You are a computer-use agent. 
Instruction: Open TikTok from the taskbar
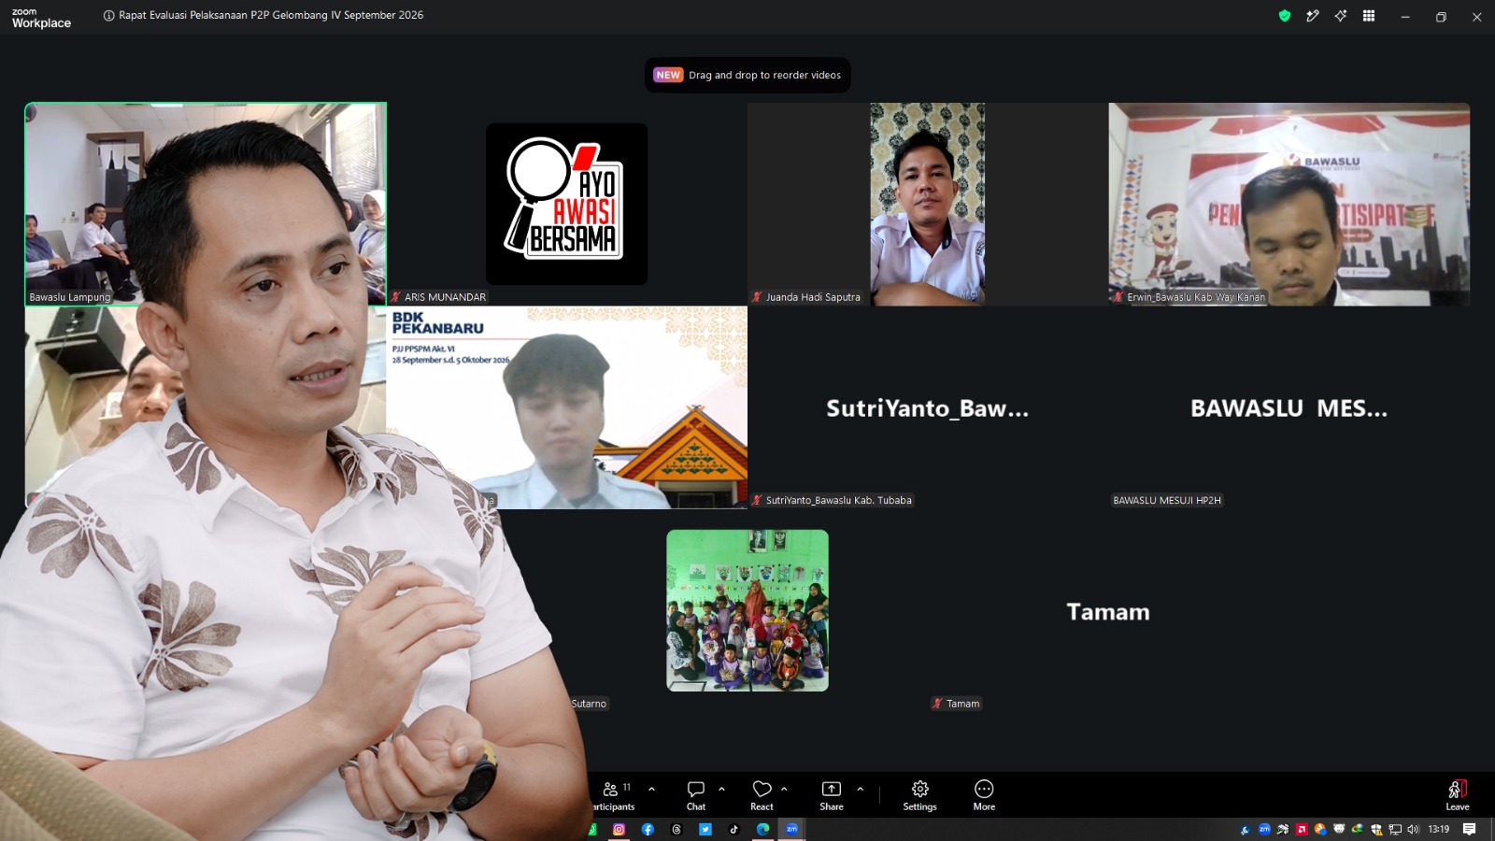(x=734, y=829)
